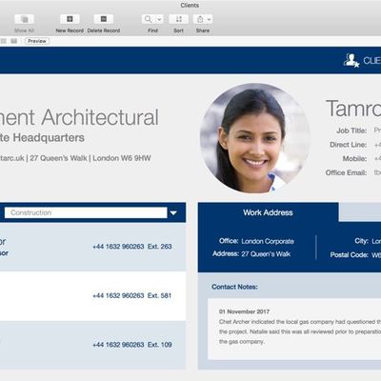Click the Postal Code label
The width and height of the screenshot is (381, 381).
(x=350, y=255)
